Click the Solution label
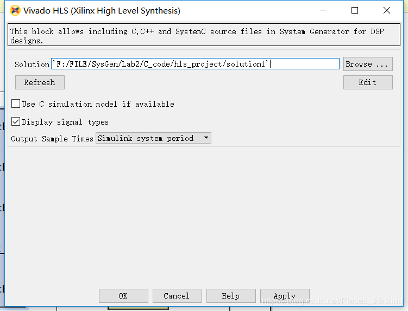408x311 pixels. tap(32, 64)
